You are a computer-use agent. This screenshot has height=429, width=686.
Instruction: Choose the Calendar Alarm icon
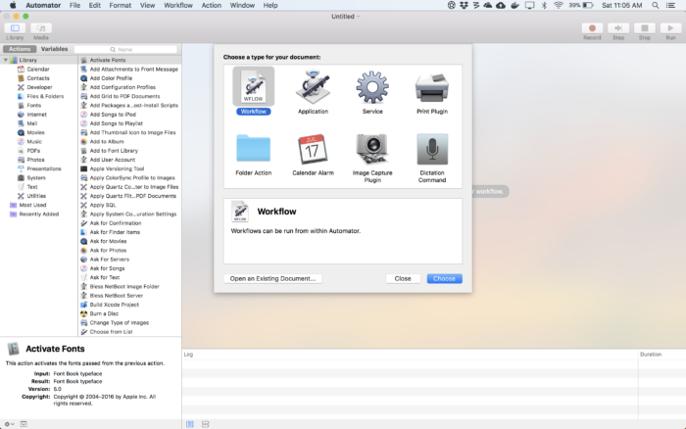tap(313, 149)
